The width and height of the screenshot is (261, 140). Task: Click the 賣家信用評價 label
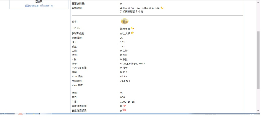click(79, 111)
